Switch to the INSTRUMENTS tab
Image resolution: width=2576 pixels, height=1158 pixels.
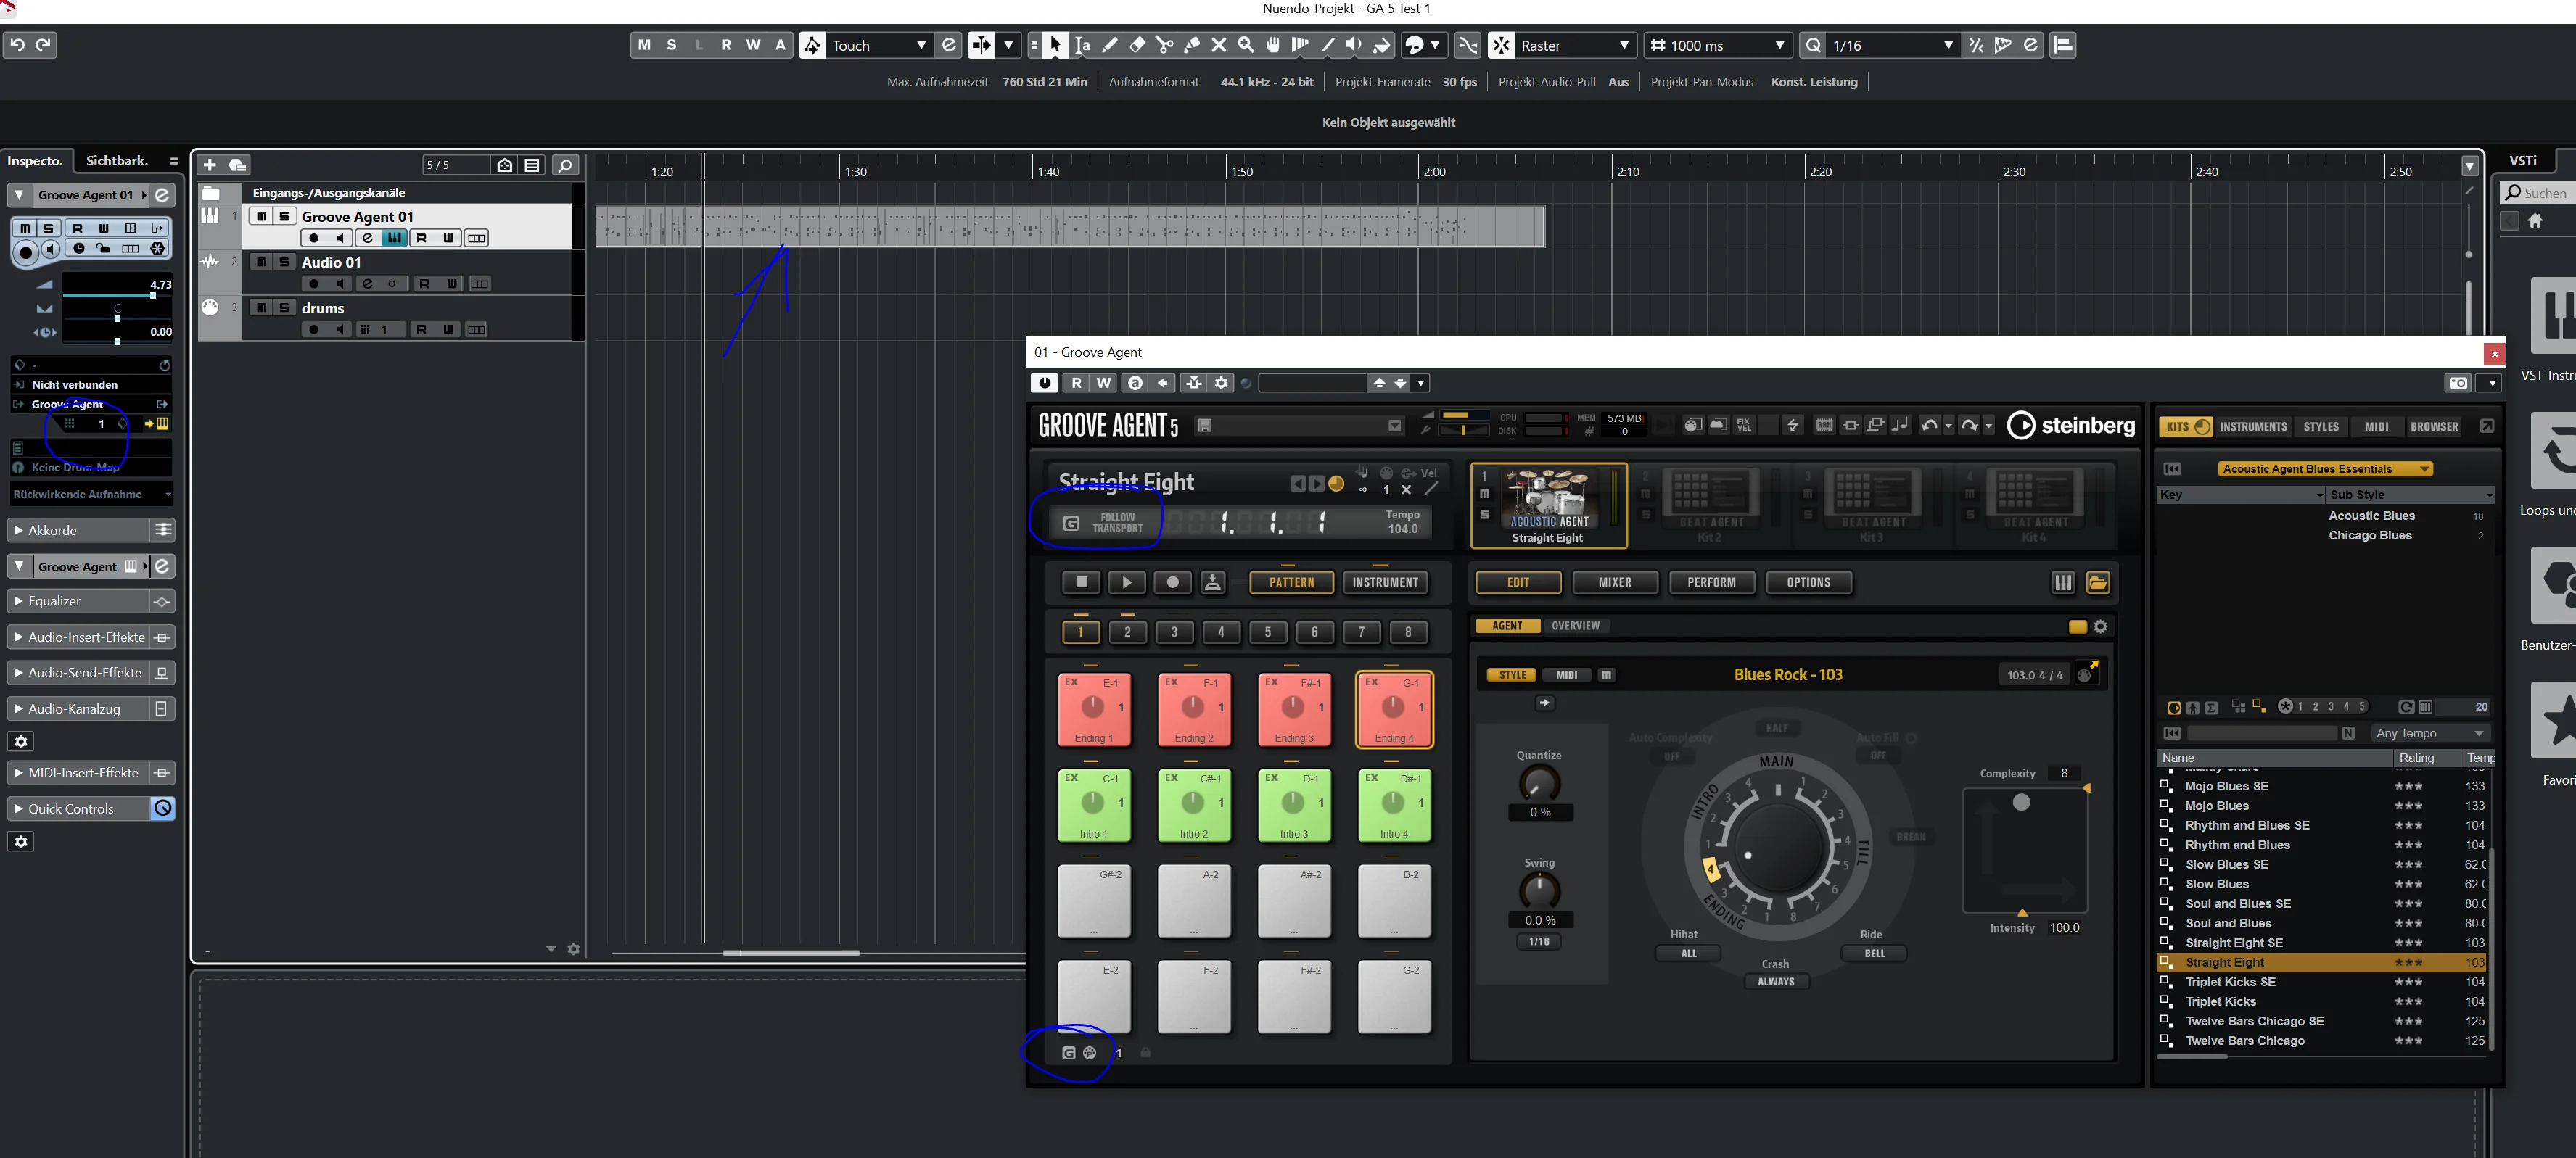point(2253,426)
